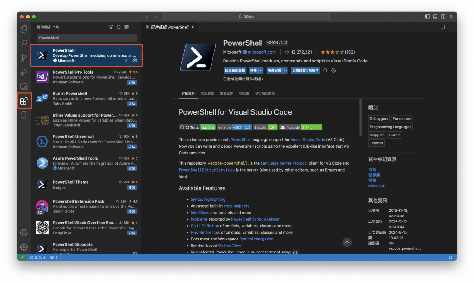Toggle the bottom panel visibility

coord(435,17)
